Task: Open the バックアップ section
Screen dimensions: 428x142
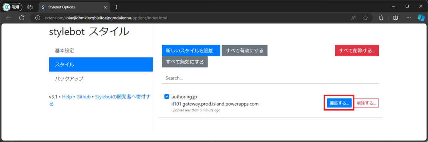Action: click(101, 78)
